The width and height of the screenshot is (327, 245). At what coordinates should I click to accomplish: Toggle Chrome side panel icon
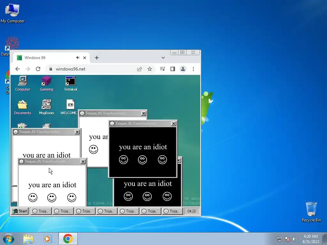173,69
